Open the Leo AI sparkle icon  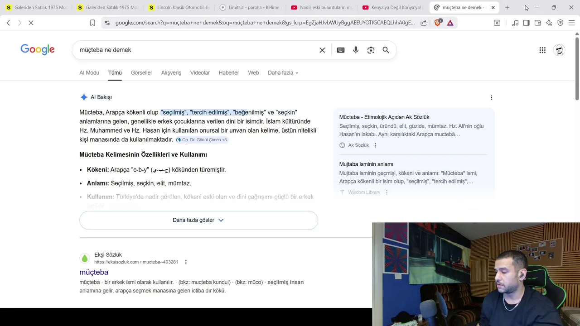point(549,23)
